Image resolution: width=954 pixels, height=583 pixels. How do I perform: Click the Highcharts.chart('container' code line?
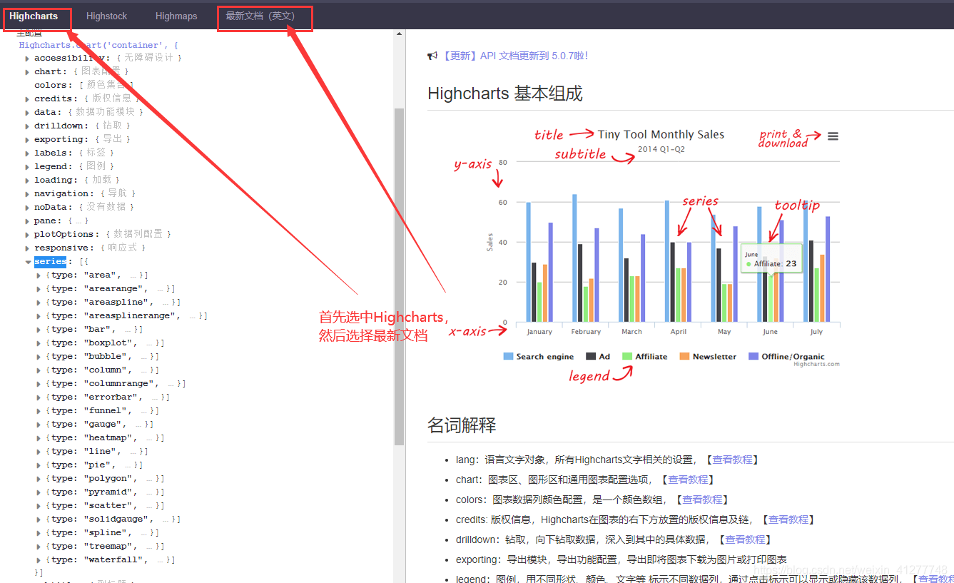pos(98,45)
